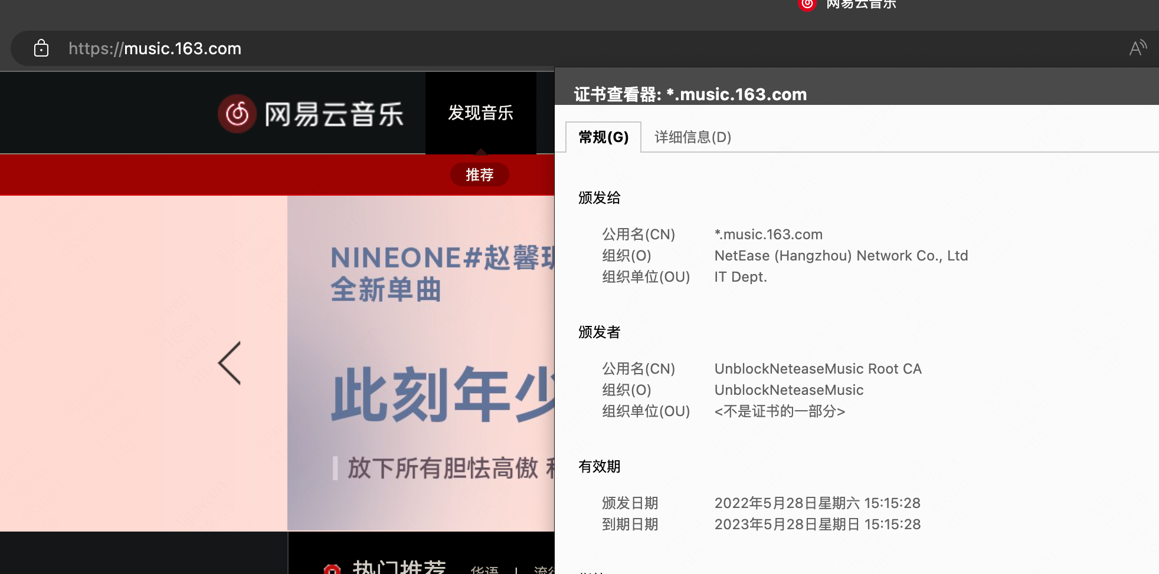Viewport: 1159px width, 574px height.
Task: Click the UnblockNeteaseMusic Root CA issuer value
Action: (818, 368)
